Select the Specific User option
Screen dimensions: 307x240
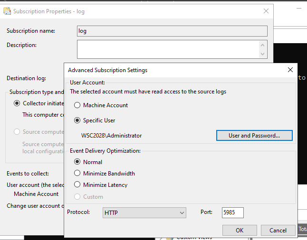[77, 120]
